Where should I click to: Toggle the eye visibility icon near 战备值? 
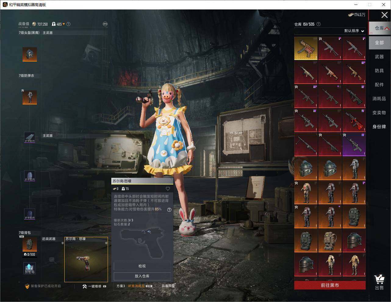(105, 24)
